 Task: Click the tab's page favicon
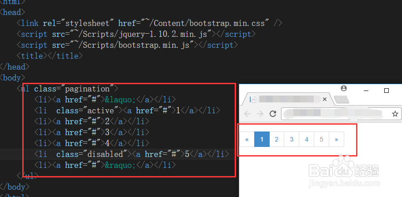point(254,99)
